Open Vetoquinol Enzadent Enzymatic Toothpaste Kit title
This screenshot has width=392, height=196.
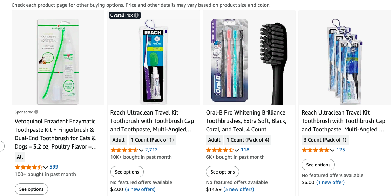coord(55,134)
